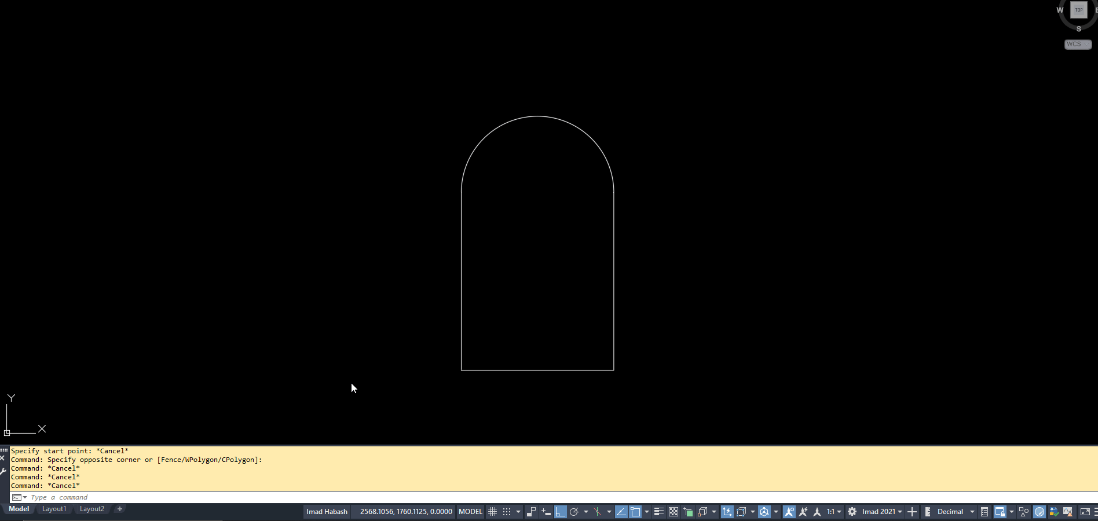
Task: Toggle grid display in the status bar
Action: (x=492, y=512)
